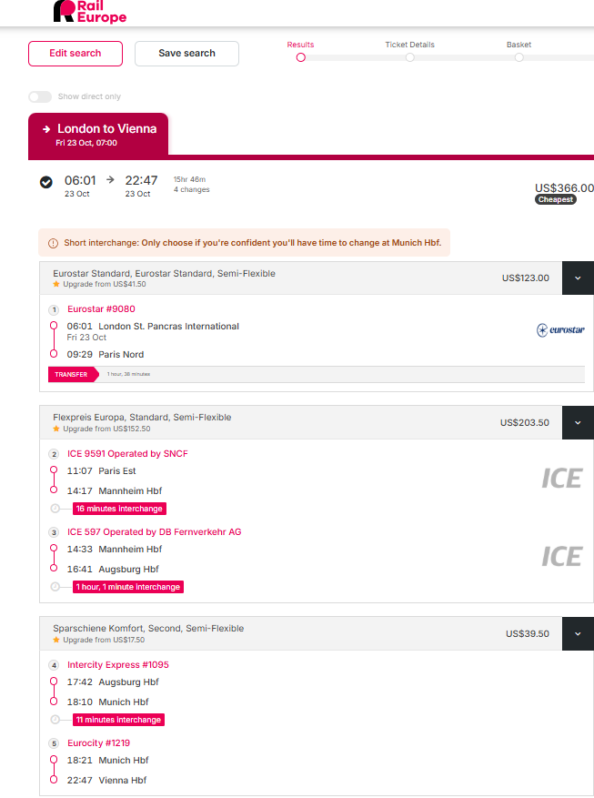Screen dimensions: 594x798
Task: Click the 16:41 Augsburg Hbf arrival
Action: point(113,569)
